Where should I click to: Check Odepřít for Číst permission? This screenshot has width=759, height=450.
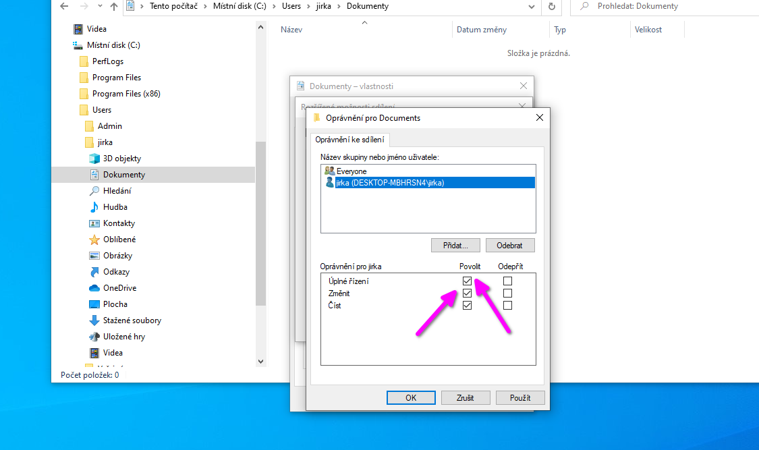click(x=507, y=305)
